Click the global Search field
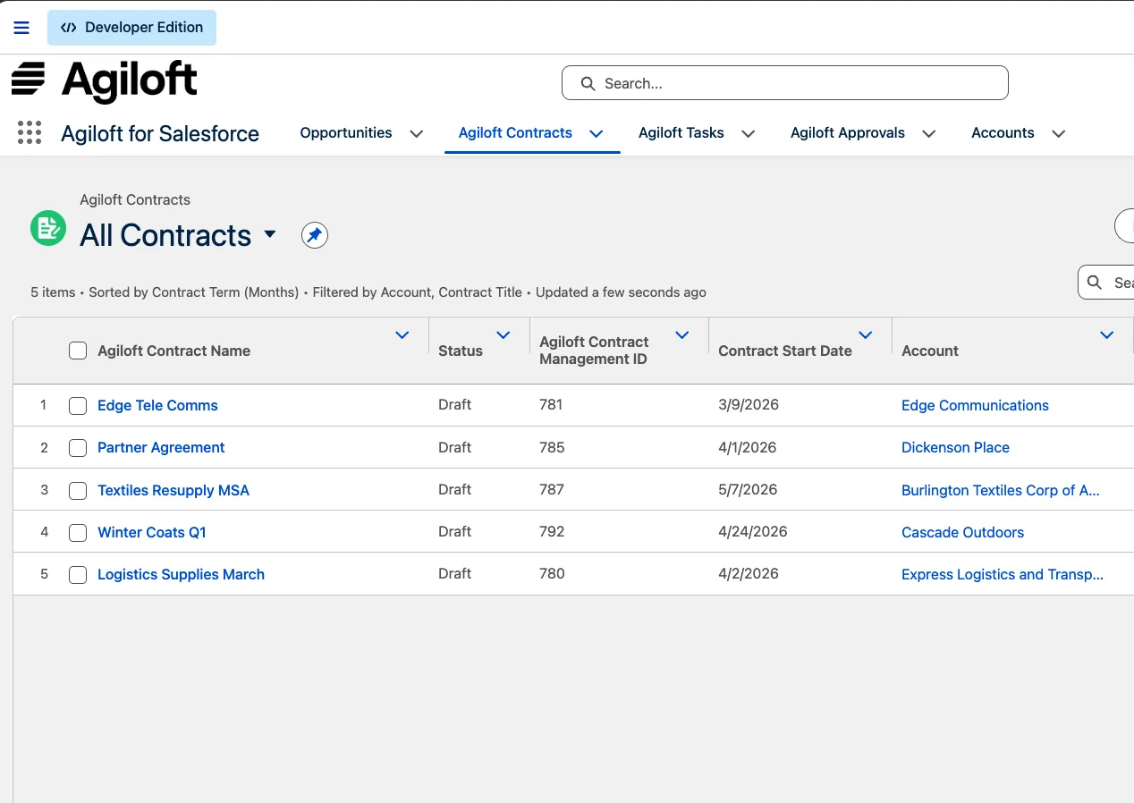This screenshot has height=803, width=1134. coord(785,83)
